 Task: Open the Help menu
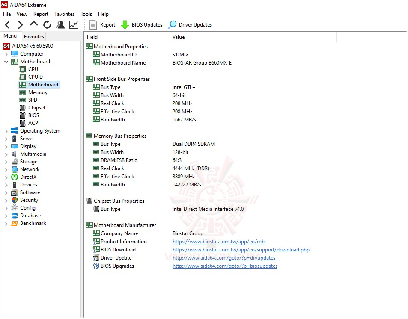(103, 14)
